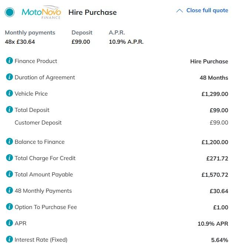Collapse quote using the up chevron arrow
Image resolution: width=236 pixels, height=252 pixels.
click(x=179, y=11)
